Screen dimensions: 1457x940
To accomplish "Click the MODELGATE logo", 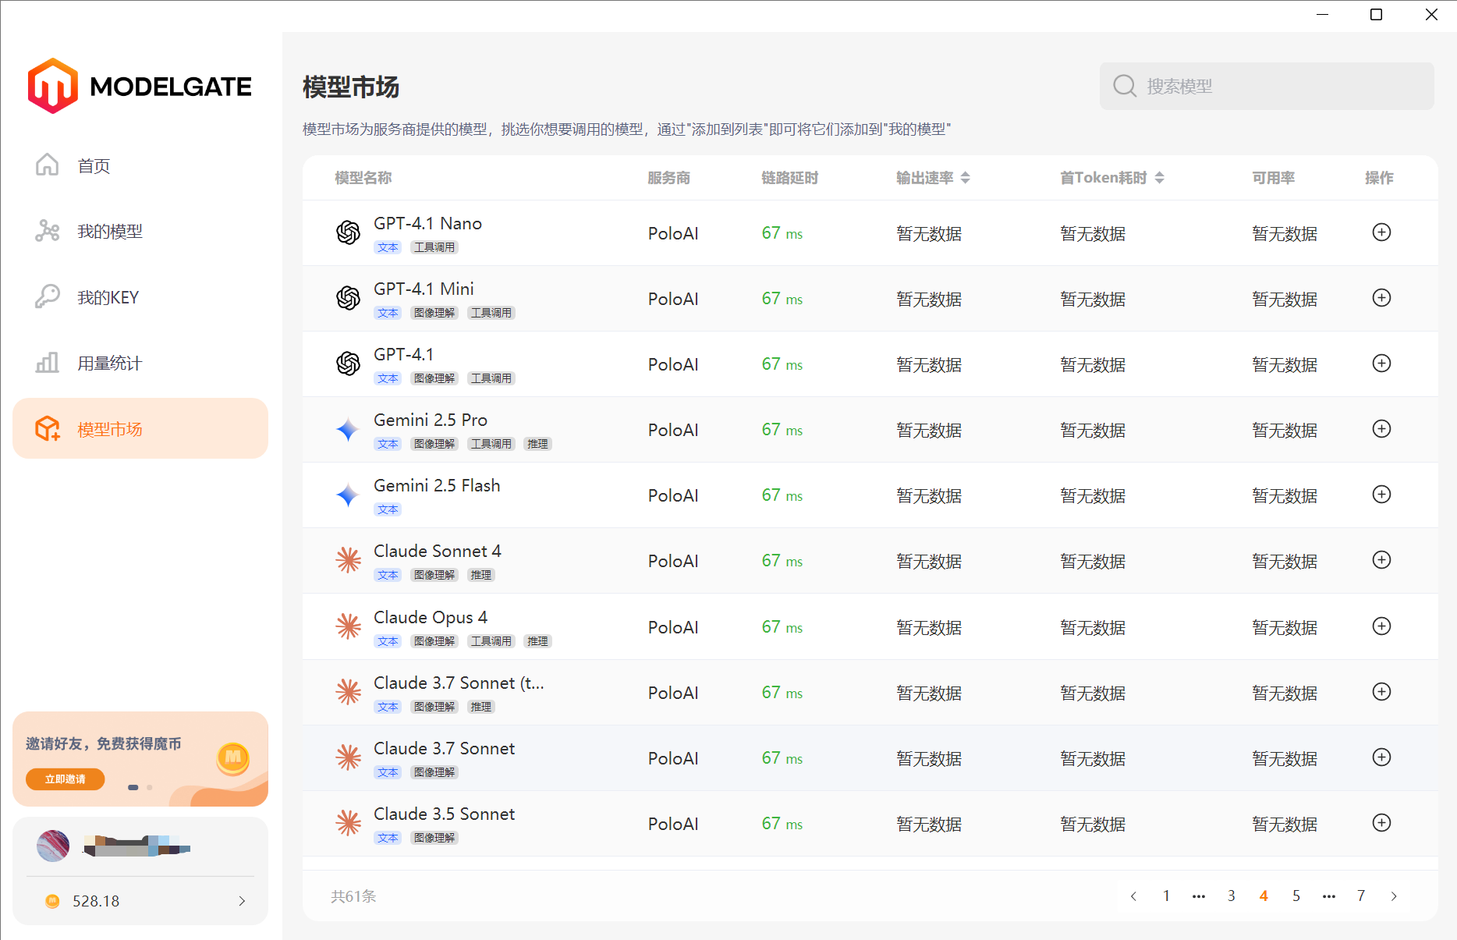I will 139,86.
